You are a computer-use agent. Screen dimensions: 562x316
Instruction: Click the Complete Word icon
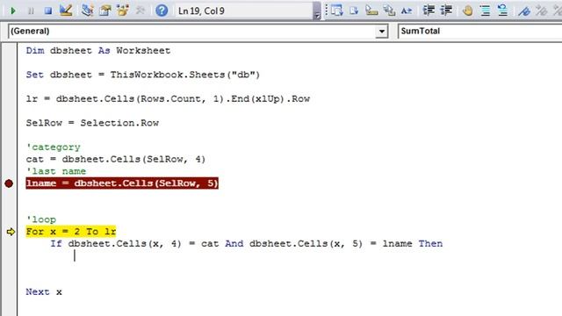(407, 11)
